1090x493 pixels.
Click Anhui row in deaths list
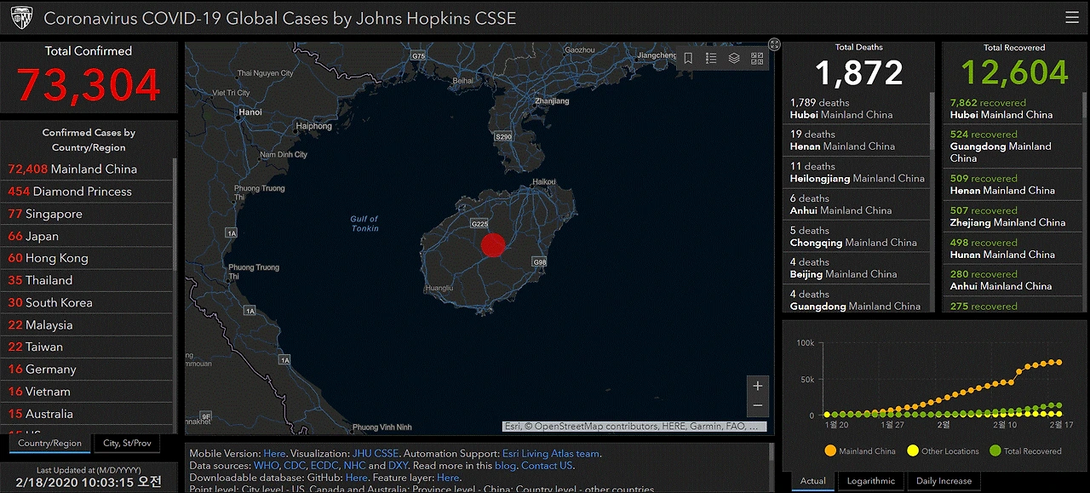click(x=858, y=204)
